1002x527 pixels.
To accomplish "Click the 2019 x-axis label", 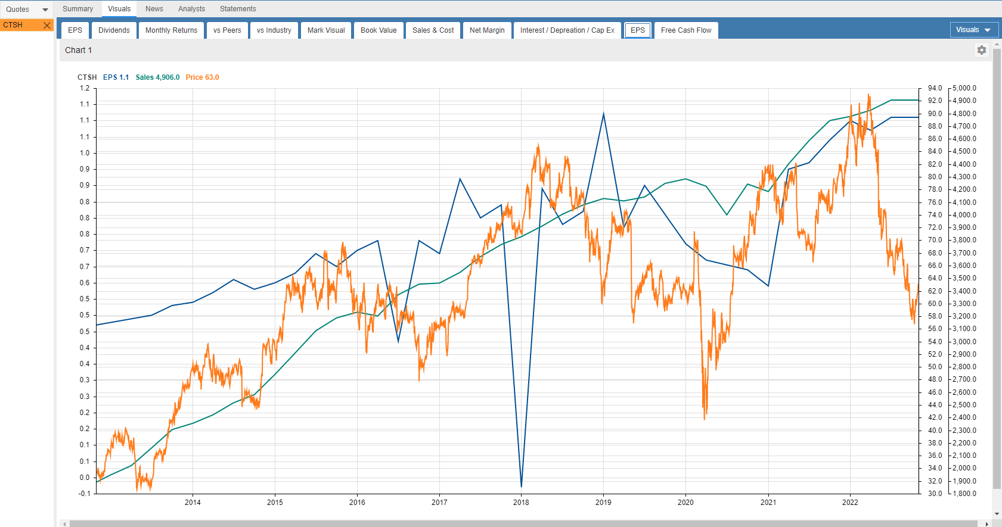I will click(x=603, y=503).
